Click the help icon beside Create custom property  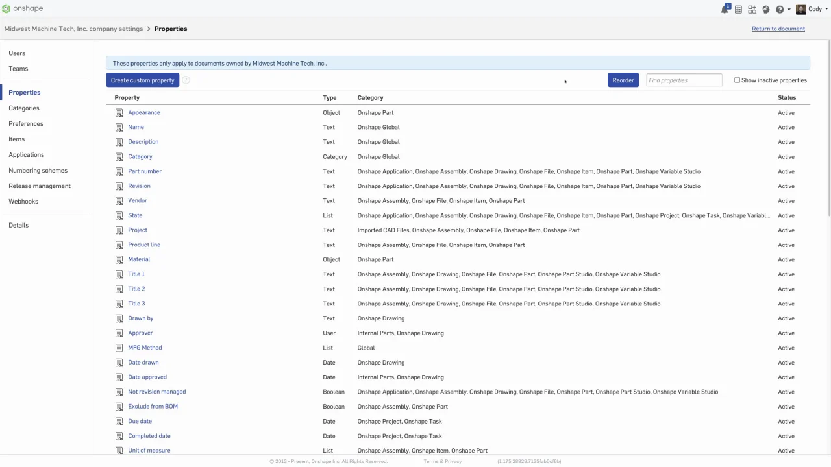tap(186, 80)
